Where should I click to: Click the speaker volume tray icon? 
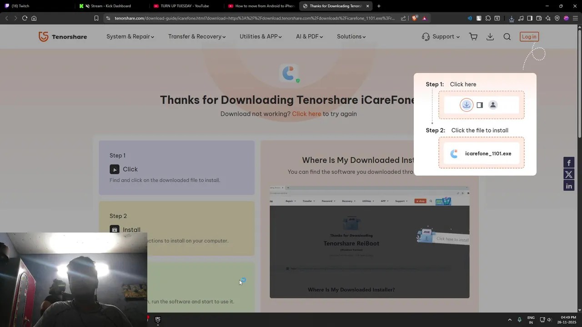point(549,320)
